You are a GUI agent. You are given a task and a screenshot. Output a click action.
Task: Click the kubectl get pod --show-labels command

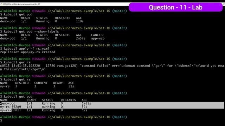pos(31,31)
